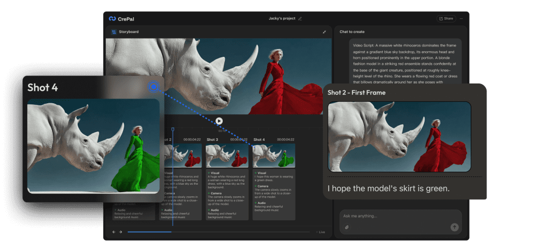Attach a file with paperclip icon
This screenshot has width=534, height=251.
pyautogui.click(x=347, y=227)
